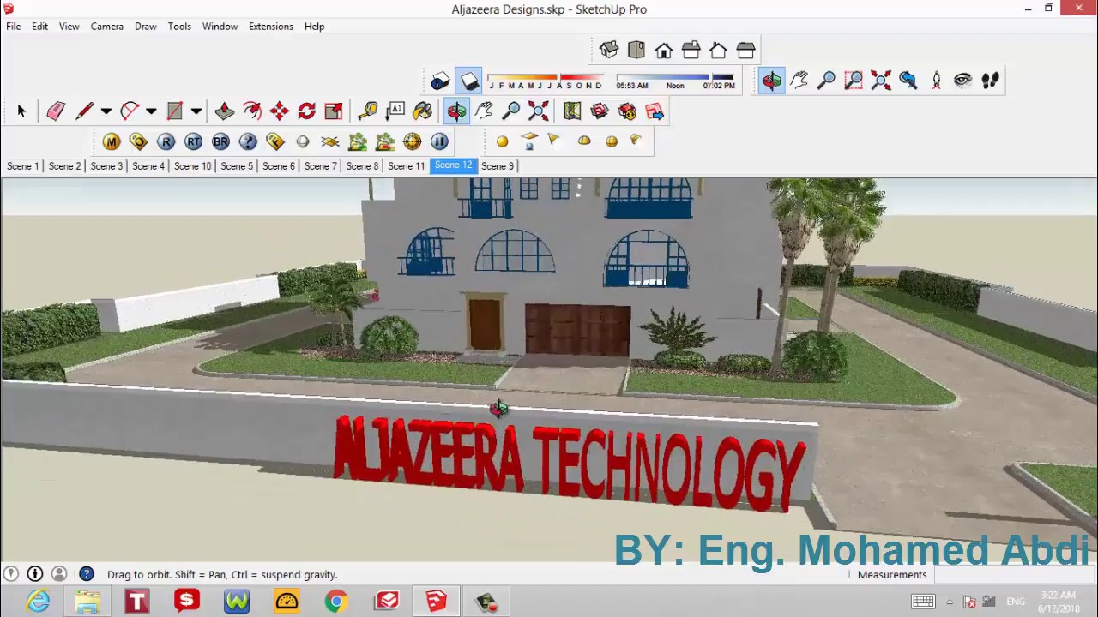The image size is (1098, 617).
Task: Select the Position Camera tool
Action: coord(936,81)
